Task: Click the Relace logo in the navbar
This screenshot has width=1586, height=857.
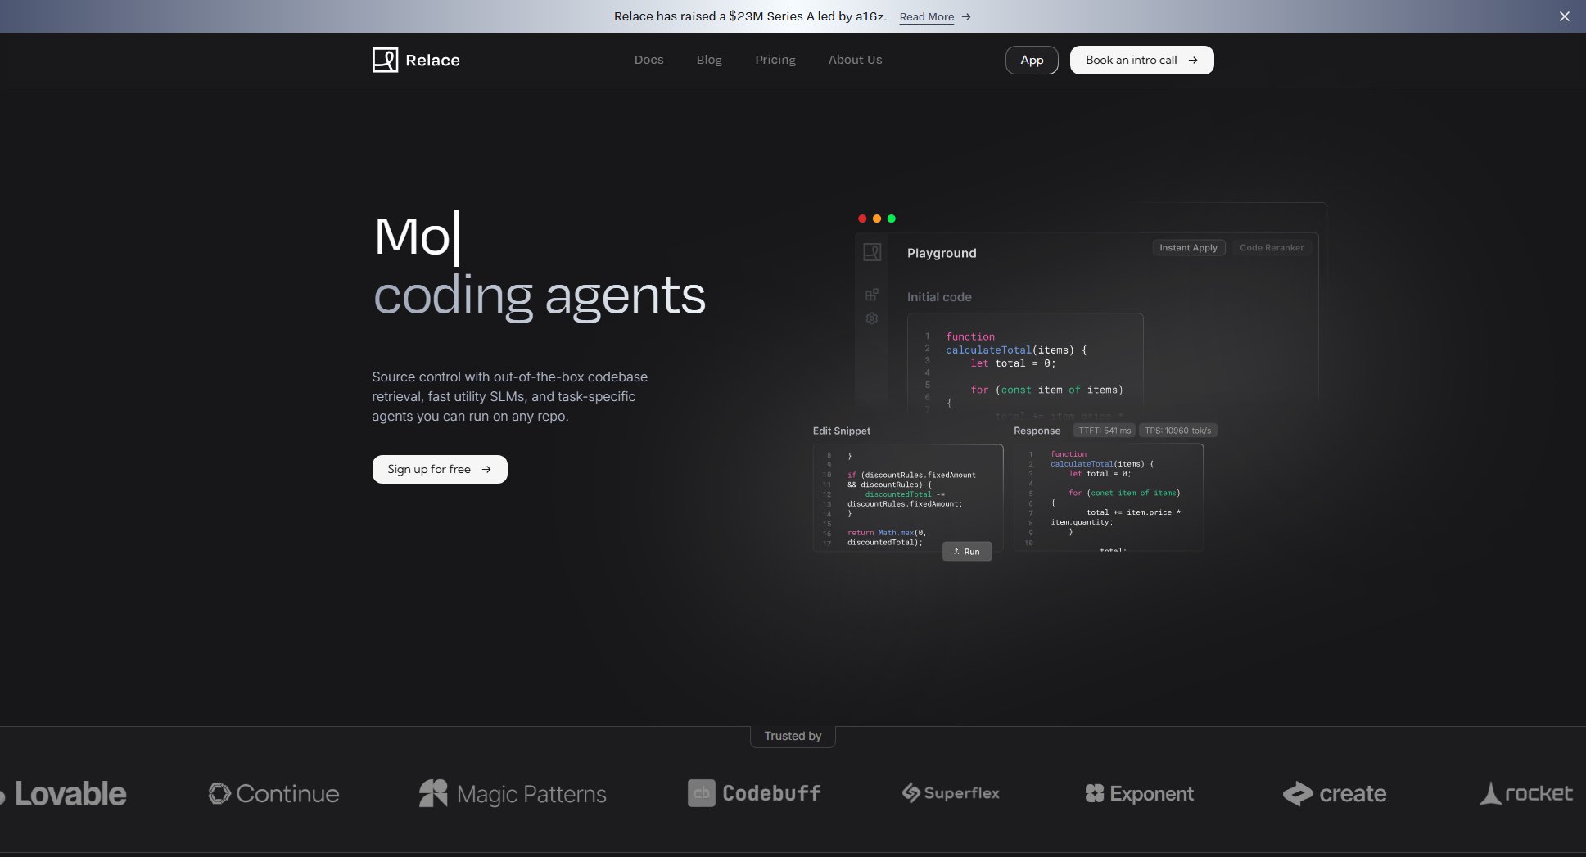Action: tap(415, 60)
